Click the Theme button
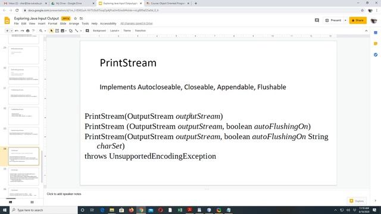Viewport: 381px width, 214px height. (x=127, y=31)
